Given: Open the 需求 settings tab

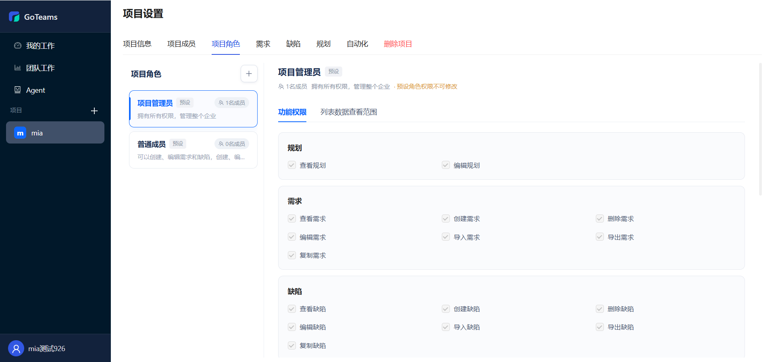Looking at the screenshot, I should click(x=263, y=44).
